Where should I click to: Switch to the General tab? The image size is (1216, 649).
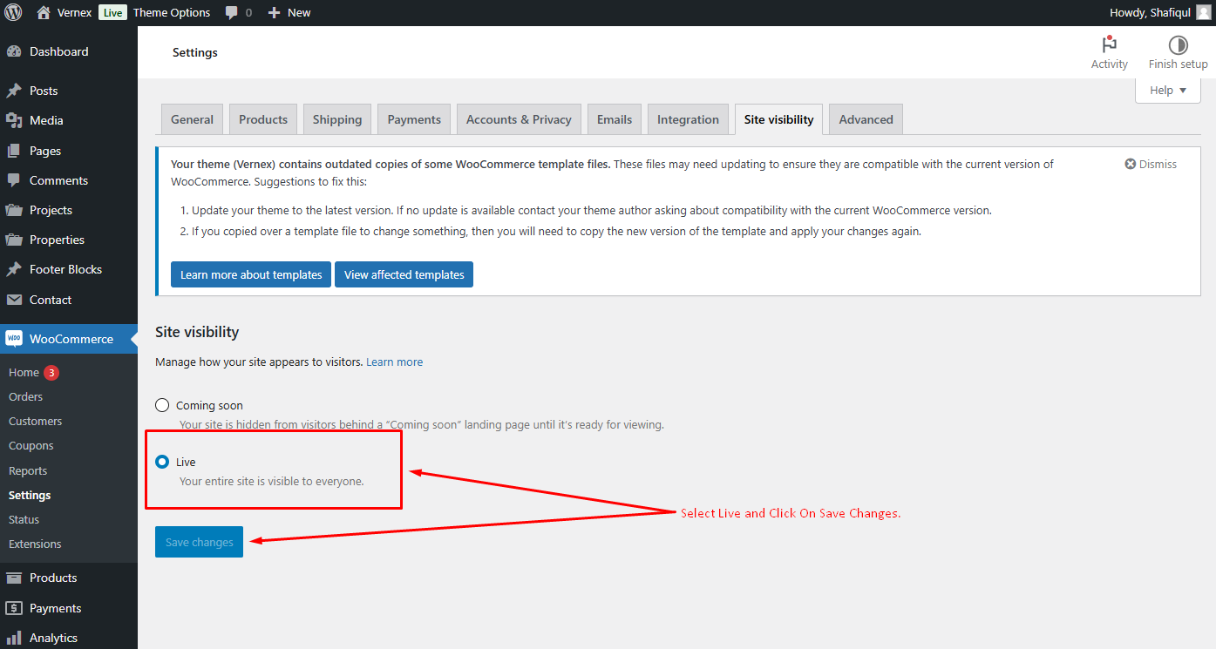(x=192, y=119)
